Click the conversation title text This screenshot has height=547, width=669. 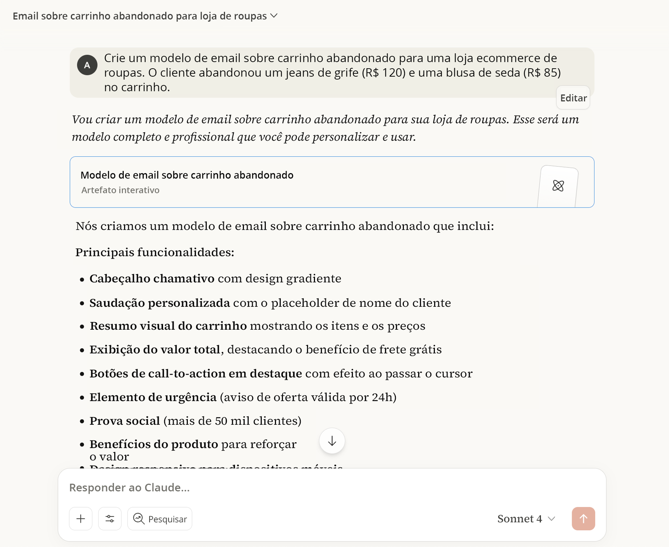coord(139,16)
